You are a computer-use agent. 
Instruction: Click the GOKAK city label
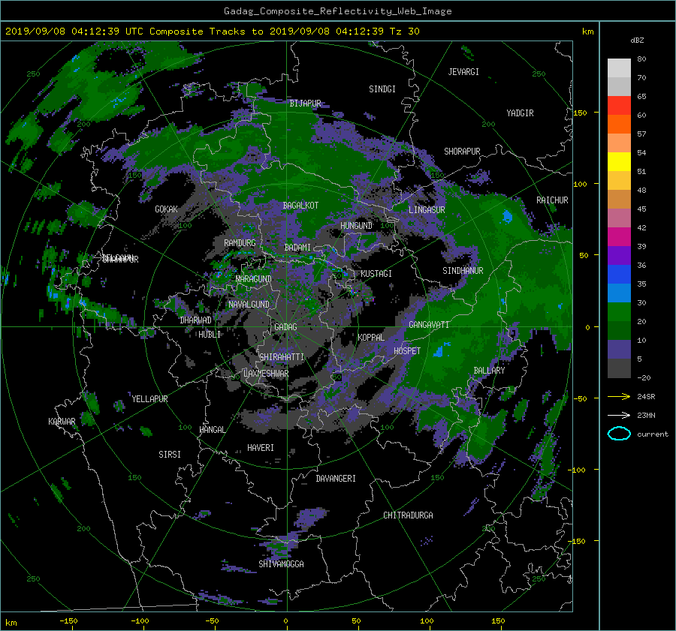[166, 209]
